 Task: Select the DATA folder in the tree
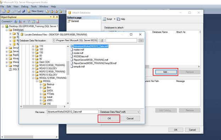(50, 91)
